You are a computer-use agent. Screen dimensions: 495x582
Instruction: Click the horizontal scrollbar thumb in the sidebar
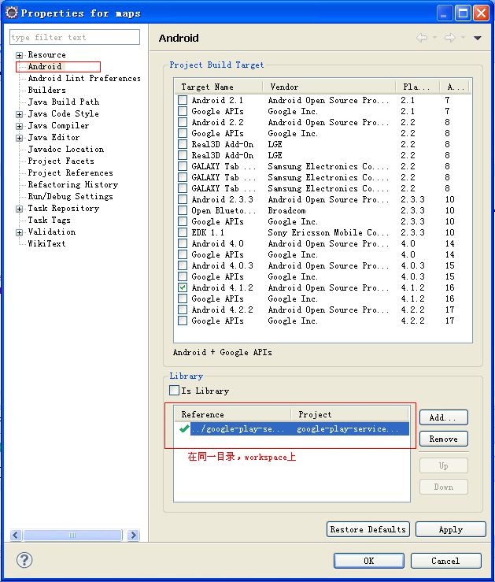click(x=72, y=535)
